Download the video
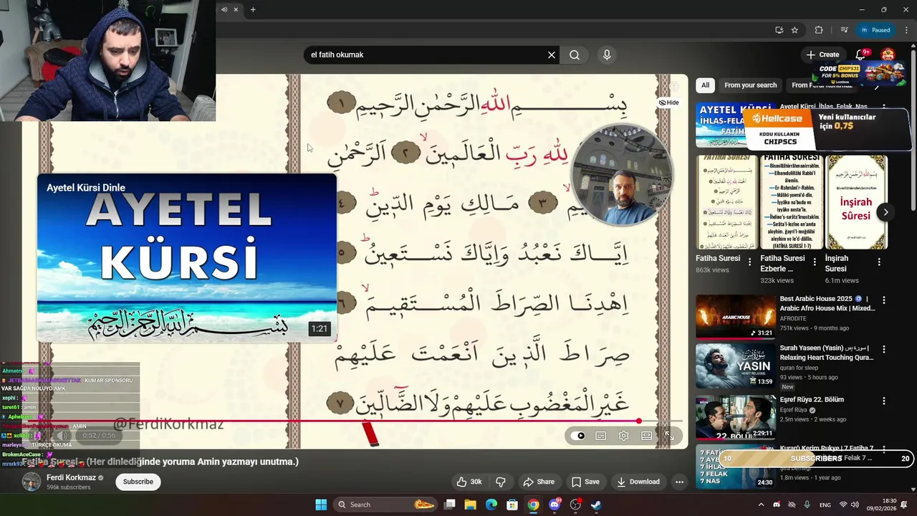The height and width of the screenshot is (516, 917). point(638,482)
